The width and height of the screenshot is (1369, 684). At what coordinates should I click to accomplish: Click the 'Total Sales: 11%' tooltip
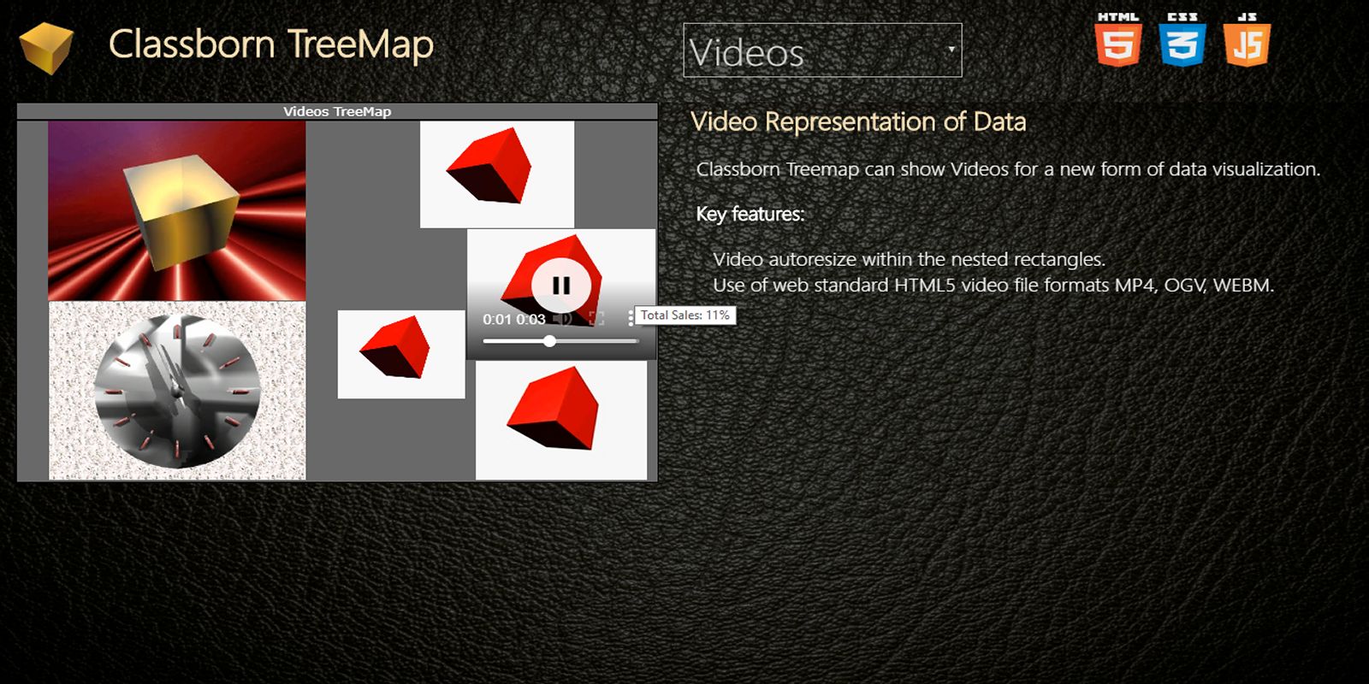(x=685, y=315)
